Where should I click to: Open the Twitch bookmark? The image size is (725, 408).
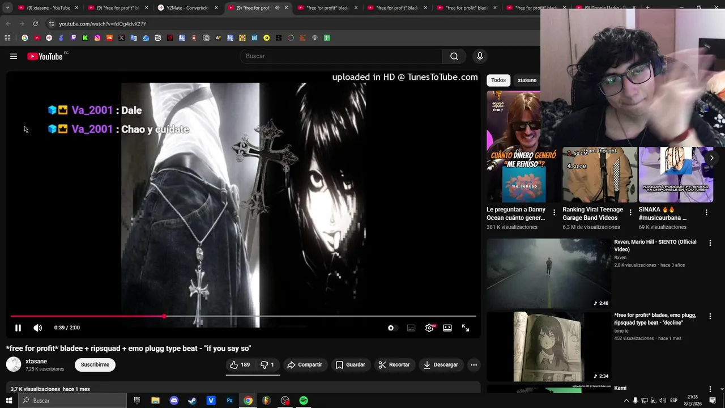pos(73,38)
